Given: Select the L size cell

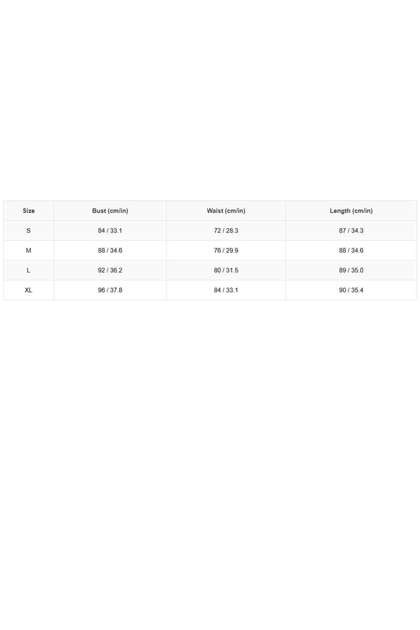Looking at the screenshot, I should 29,270.
